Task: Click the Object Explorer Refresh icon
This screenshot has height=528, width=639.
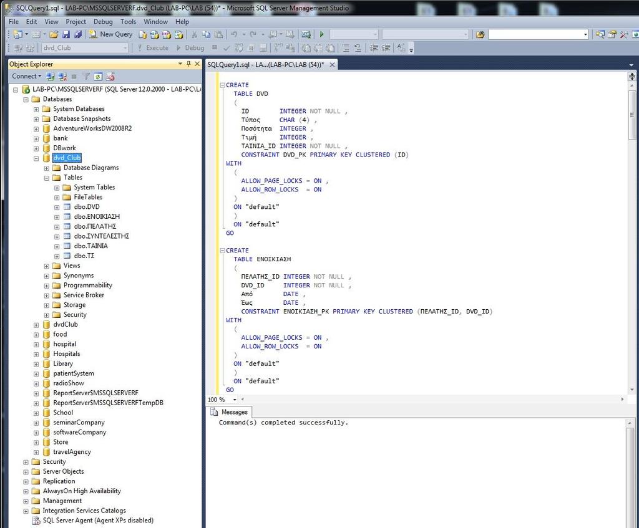Action: (98, 76)
